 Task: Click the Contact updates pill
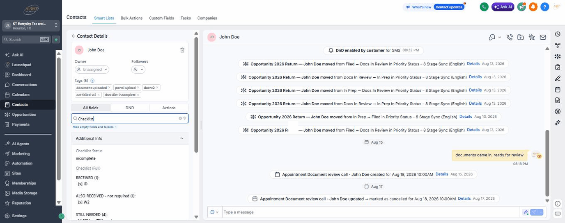click(x=449, y=7)
